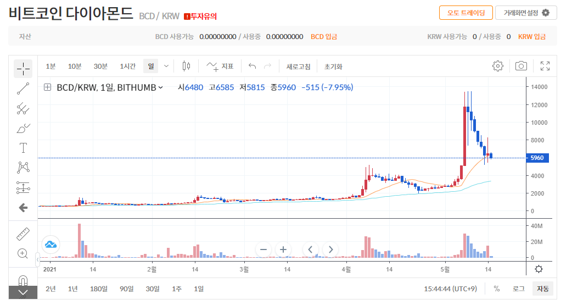Open the interval dropdown next to 일
The height and width of the screenshot is (305, 572).
166,66
